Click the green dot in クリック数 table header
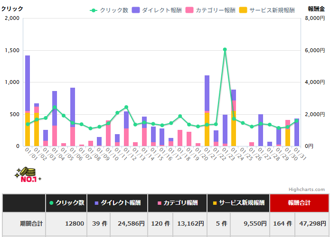The image size is (330, 237). [x=51, y=203]
